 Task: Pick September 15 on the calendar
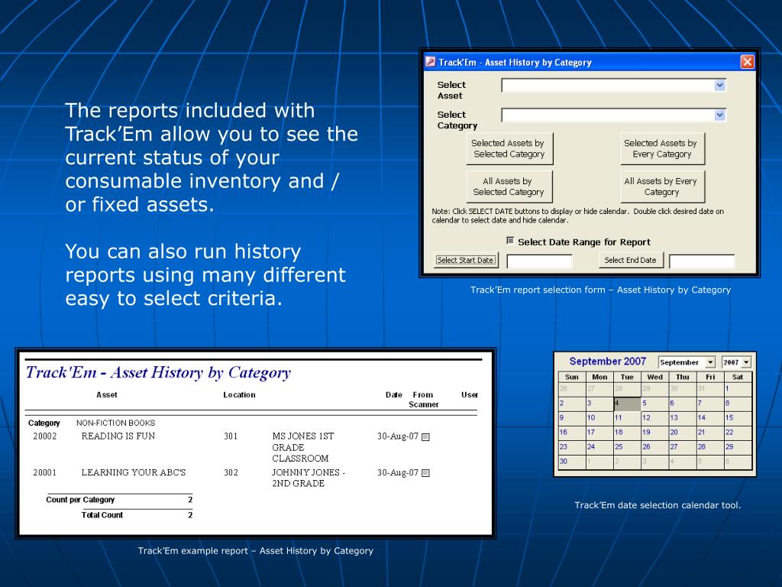[738, 418]
